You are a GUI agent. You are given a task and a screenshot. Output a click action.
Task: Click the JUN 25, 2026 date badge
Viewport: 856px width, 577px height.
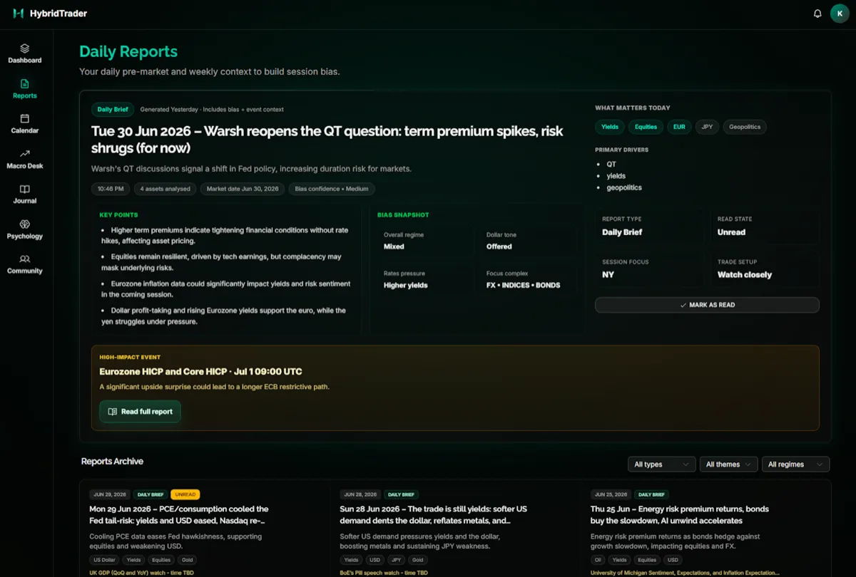coord(611,494)
